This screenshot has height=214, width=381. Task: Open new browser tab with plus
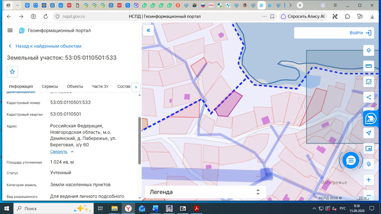[x=300, y=5]
